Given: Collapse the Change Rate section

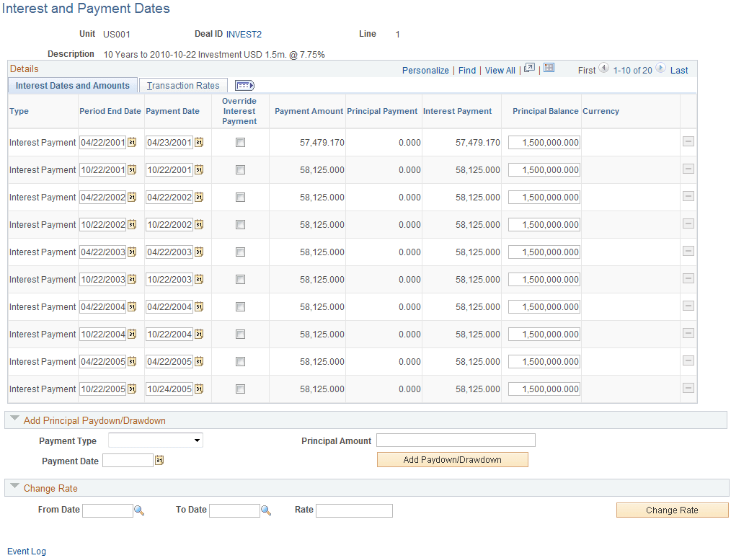Looking at the screenshot, I should point(15,488).
